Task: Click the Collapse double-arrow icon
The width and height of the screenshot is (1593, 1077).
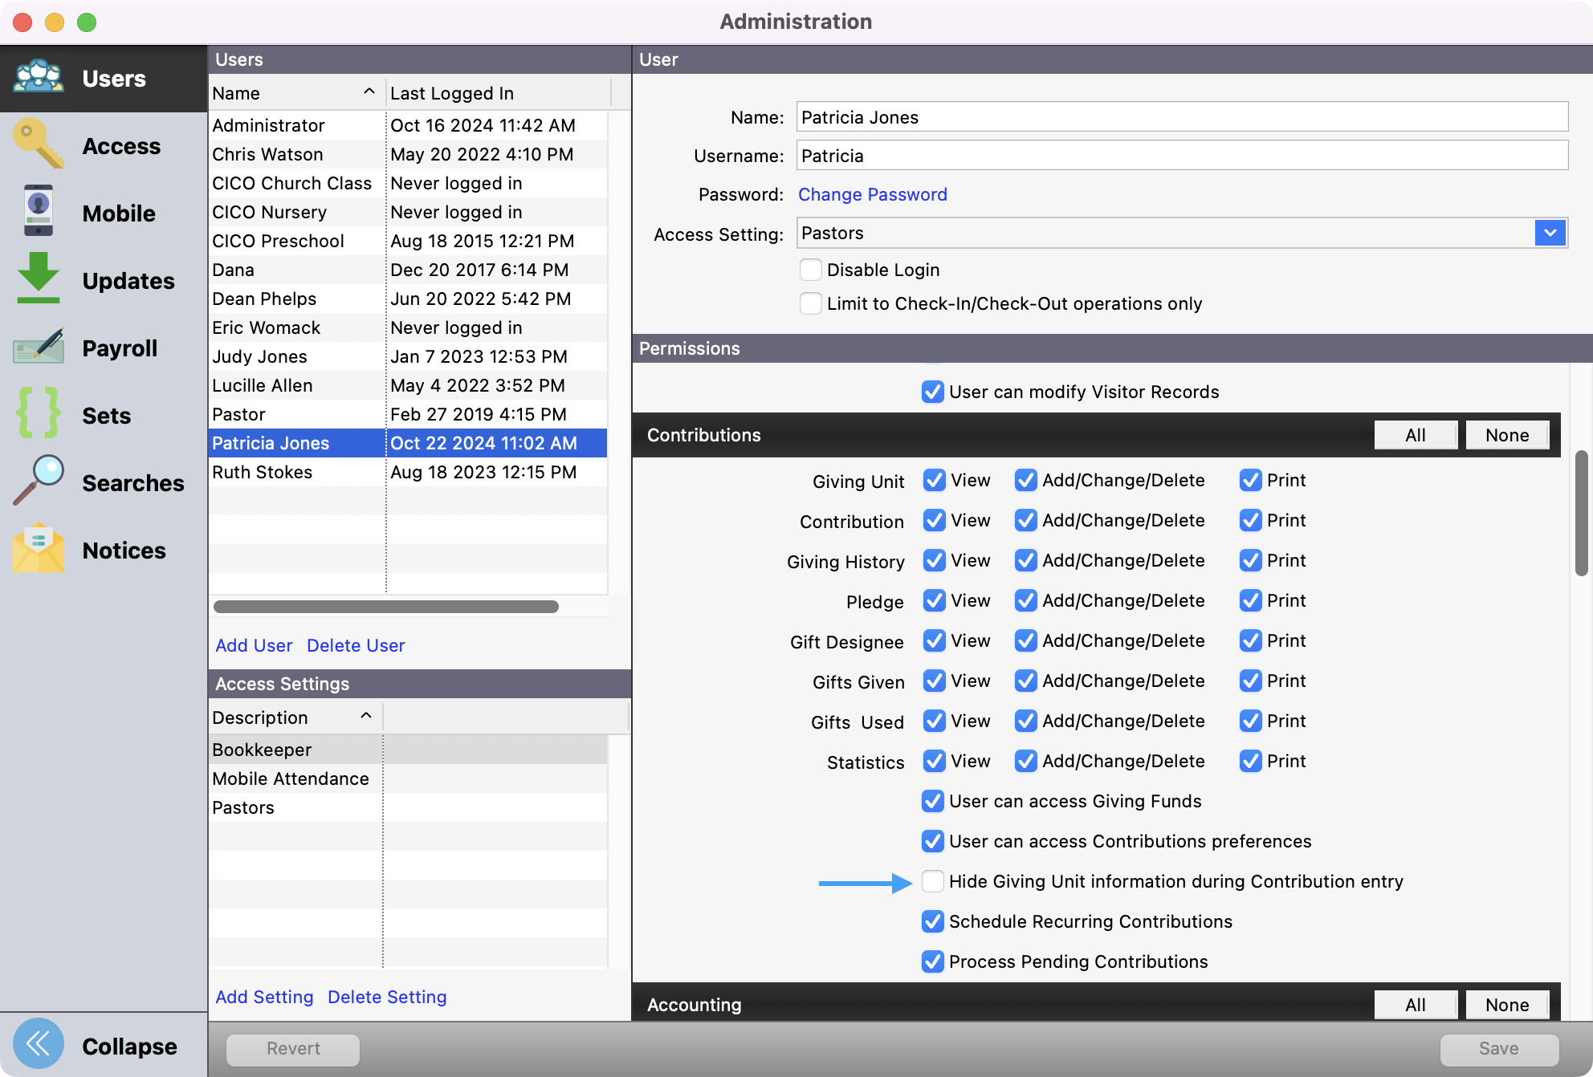Action: click(x=38, y=1044)
